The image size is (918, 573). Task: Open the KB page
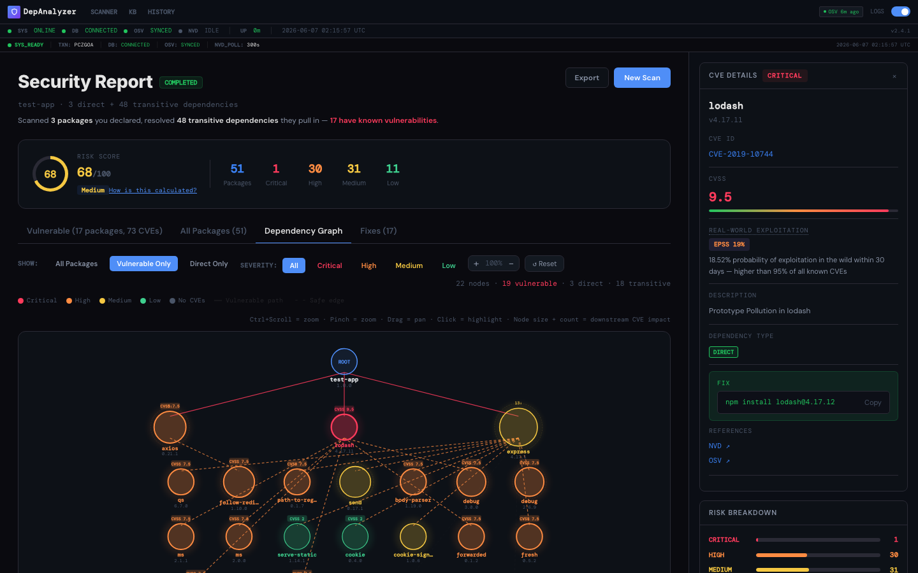point(133,12)
